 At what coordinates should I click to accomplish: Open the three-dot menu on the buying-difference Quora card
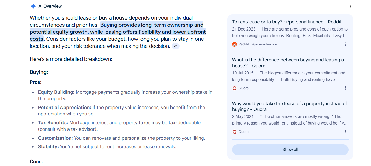coord(345,88)
